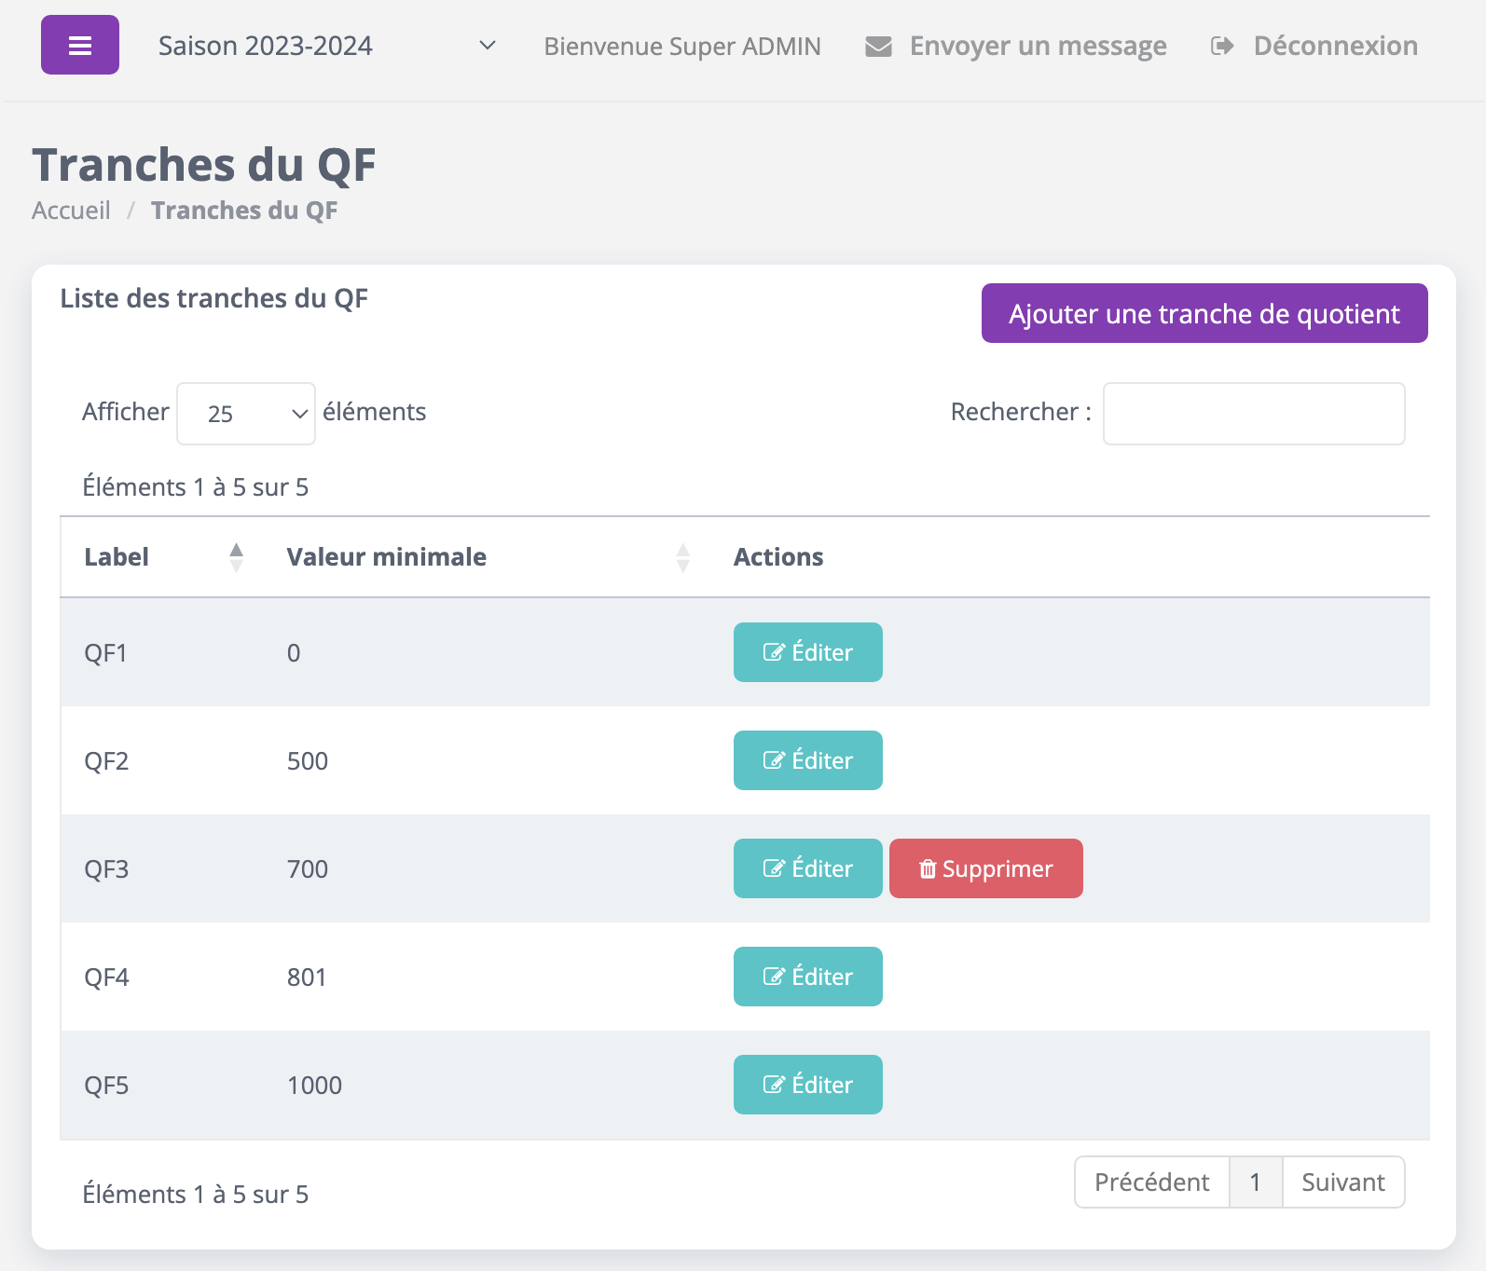Select page 1 in pagination
1486x1271 pixels.
1255,1182
